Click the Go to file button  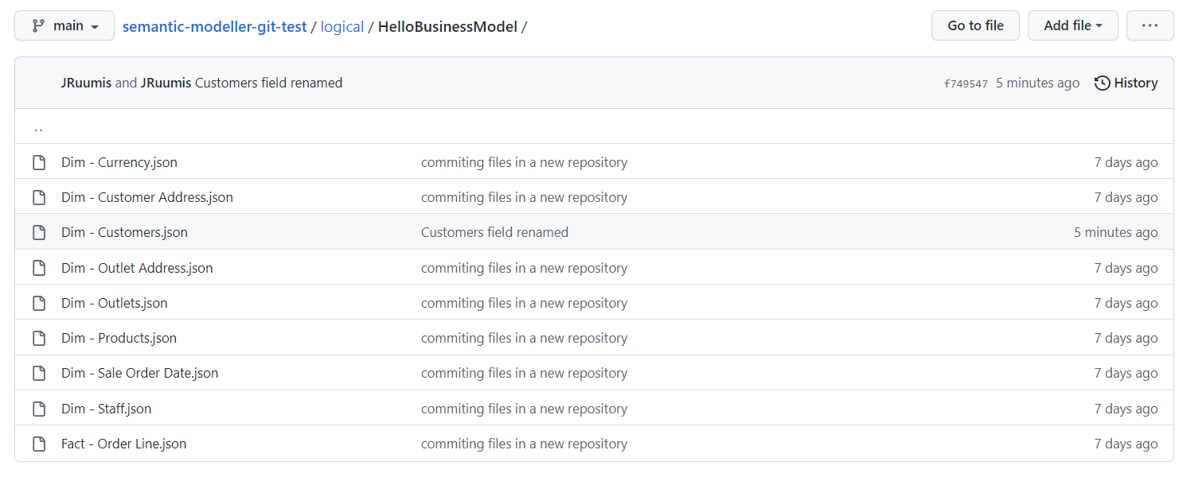(x=975, y=25)
